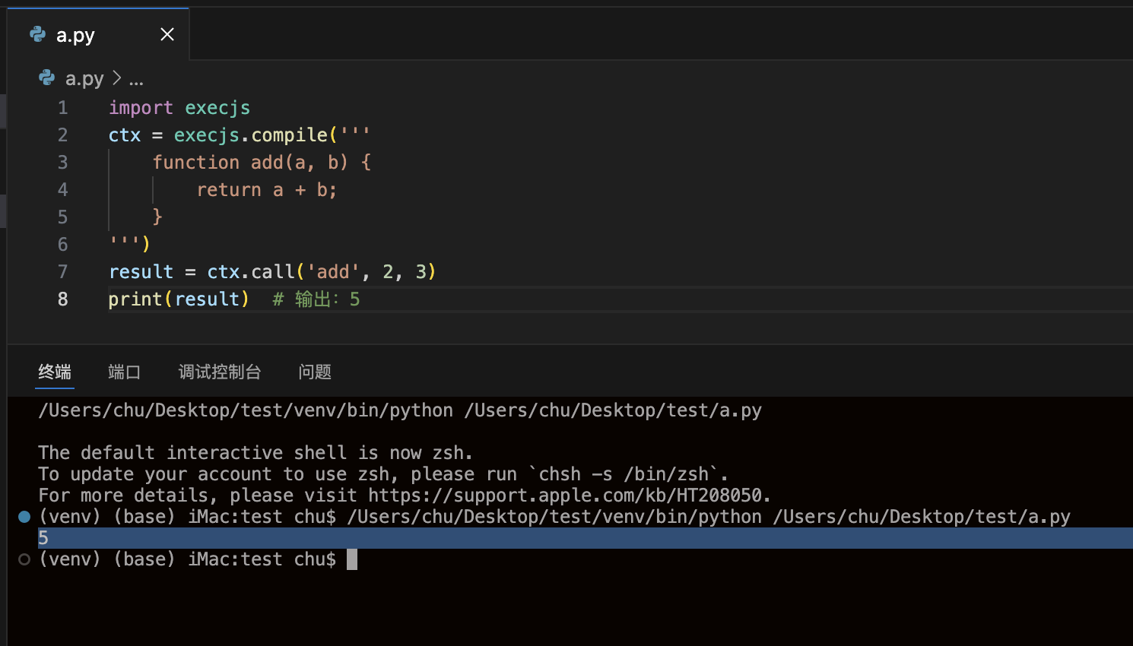This screenshot has width=1133, height=646.
Task: Click the Python file icon in the breadcrumb
Action: (46, 78)
